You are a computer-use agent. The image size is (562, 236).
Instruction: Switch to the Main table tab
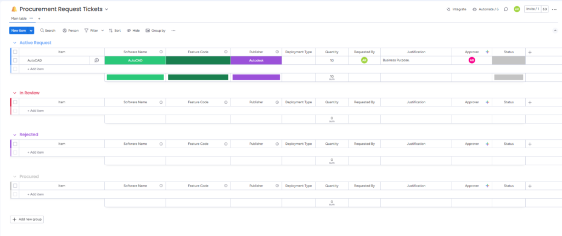pos(19,18)
